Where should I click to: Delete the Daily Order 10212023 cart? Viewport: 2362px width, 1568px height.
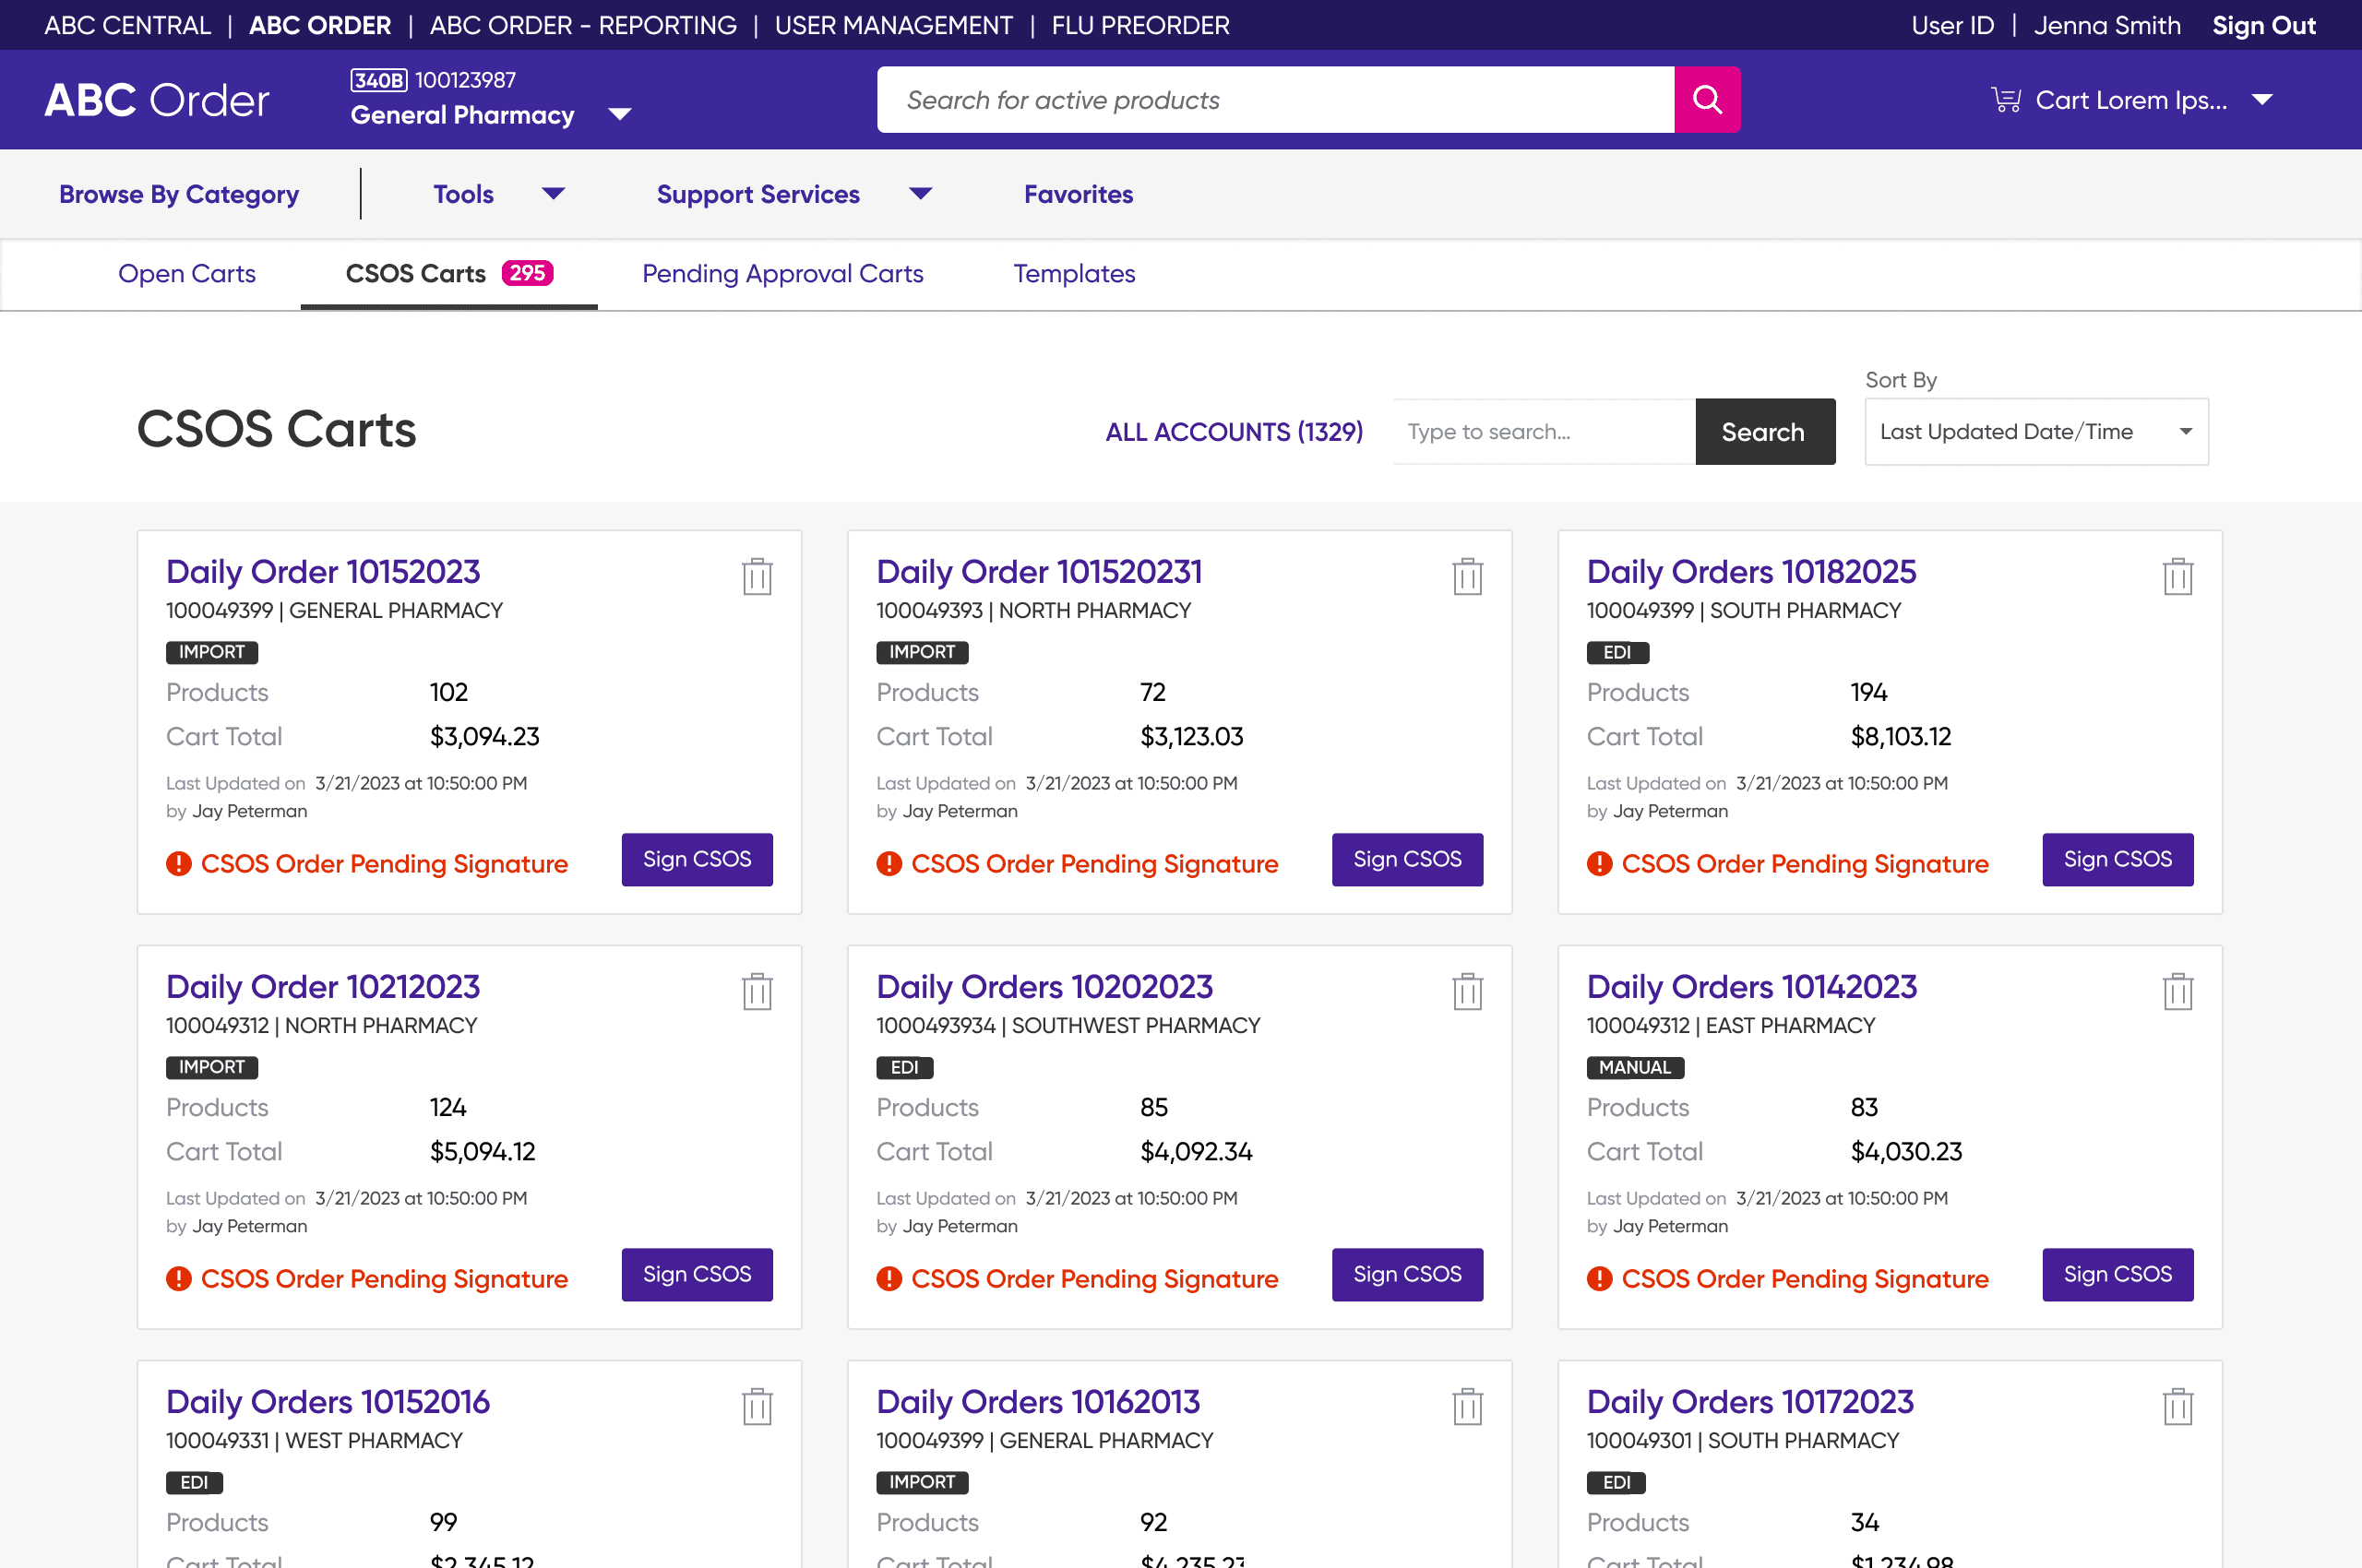(x=758, y=991)
